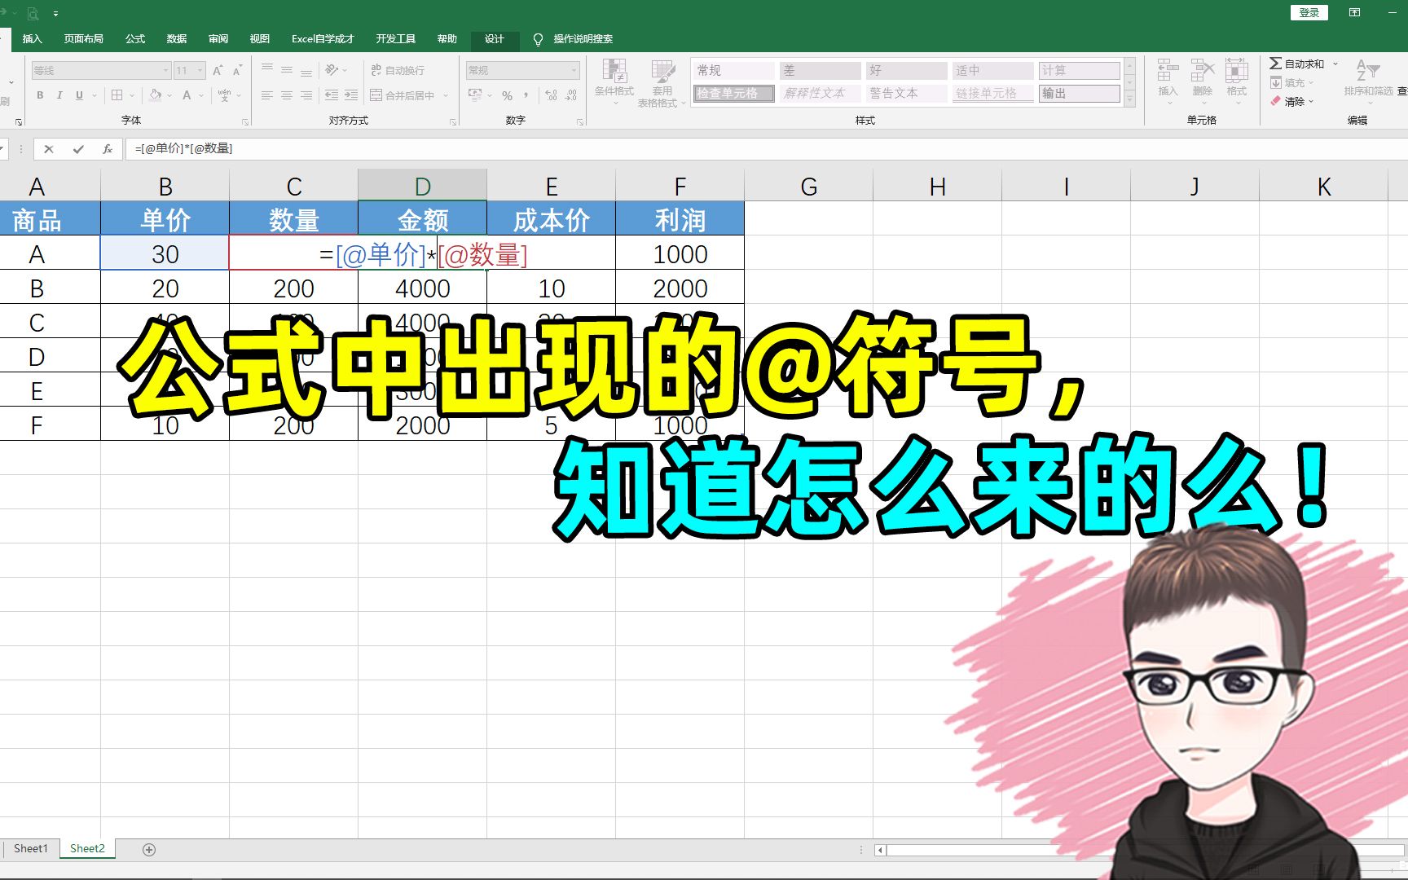
Task: Switch to the Sheet1 tab
Action: click(31, 848)
